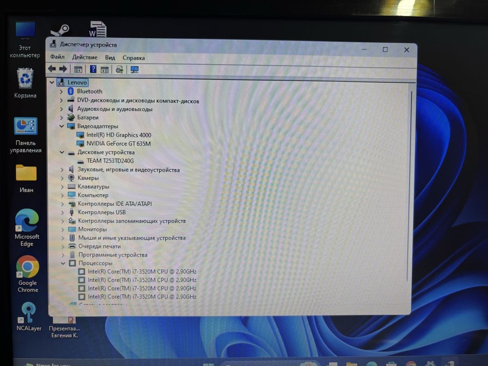Viewport: 488px width, 366px height.
Task: Select the Камеры camera icon
Action: [71, 178]
